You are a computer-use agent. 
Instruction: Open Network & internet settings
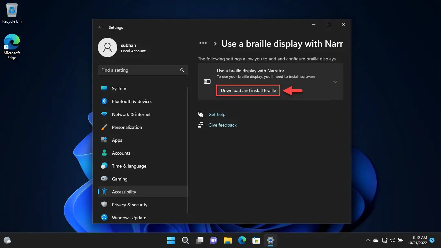(x=143, y=114)
